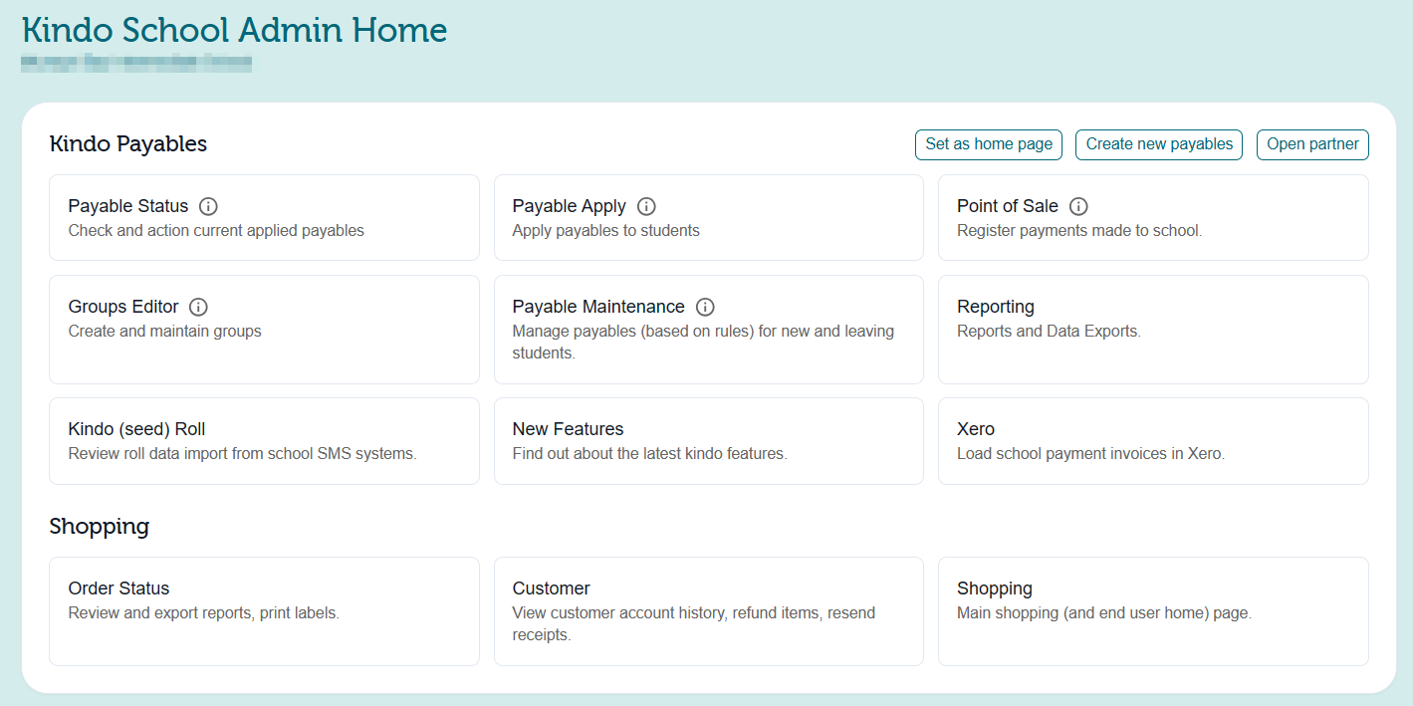The height and width of the screenshot is (706, 1413).
Task: Open the Payable Status card
Action: pyautogui.click(x=264, y=218)
